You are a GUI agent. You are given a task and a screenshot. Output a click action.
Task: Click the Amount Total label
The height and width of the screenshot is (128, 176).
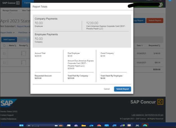[40, 53]
